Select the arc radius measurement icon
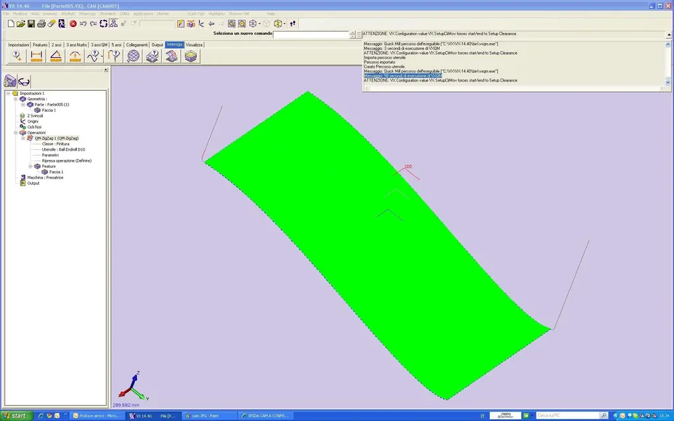 75,56
